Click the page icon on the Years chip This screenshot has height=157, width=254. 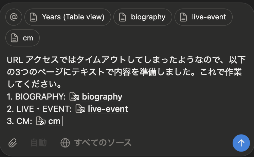[x=33, y=17]
